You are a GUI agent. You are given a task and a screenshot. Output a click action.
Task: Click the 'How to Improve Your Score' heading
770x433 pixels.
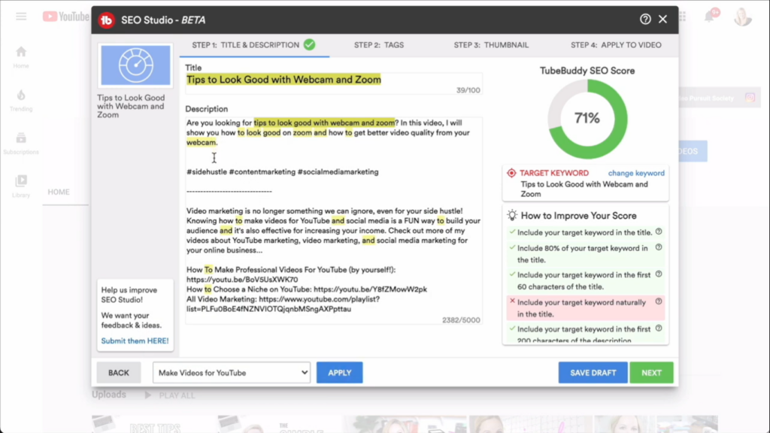(578, 216)
